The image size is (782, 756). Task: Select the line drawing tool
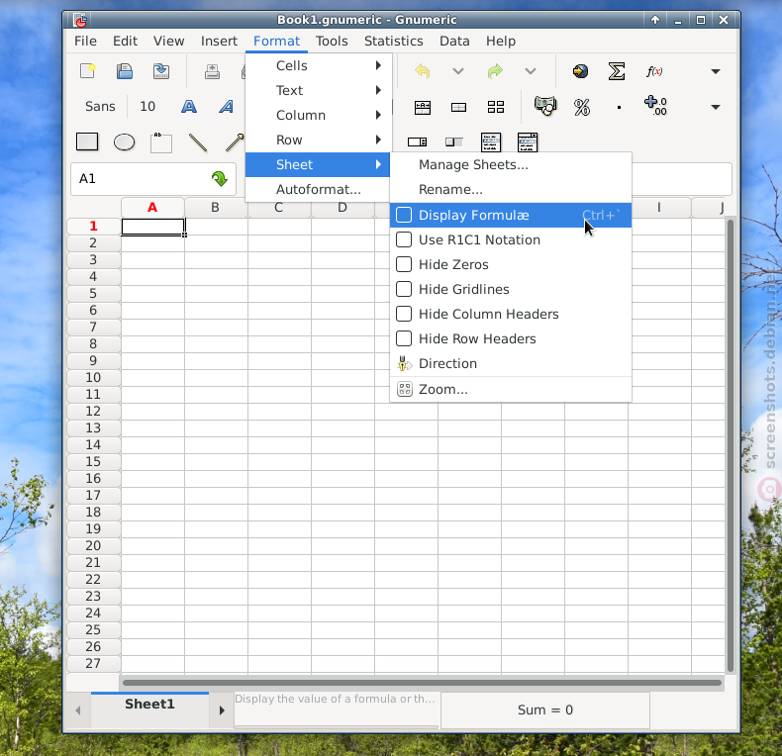click(x=198, y=142)
